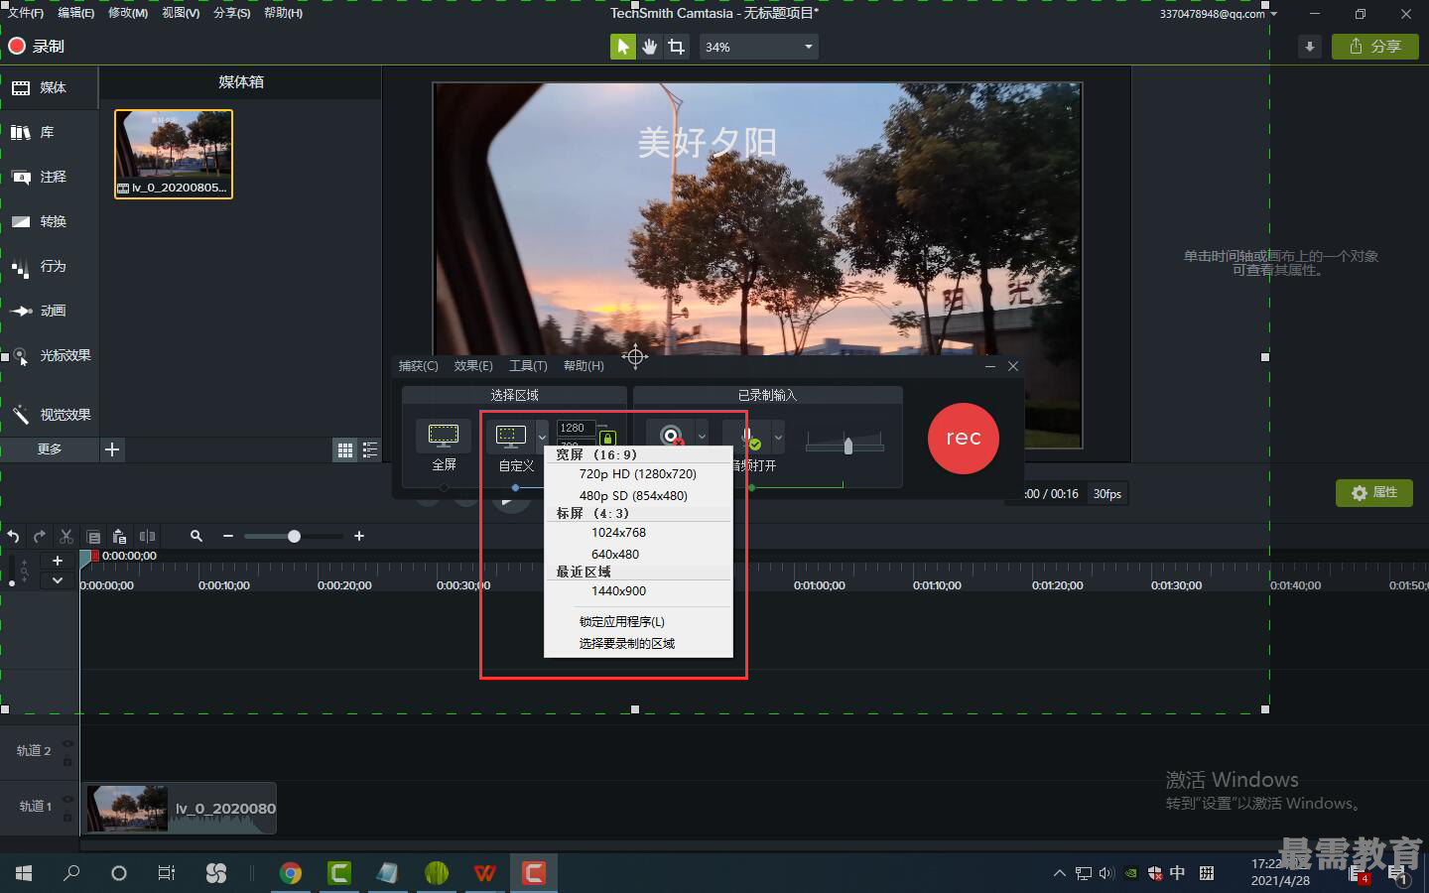The image size is (1429, 893).
Task: Open the 转换 Transitions tab in sidebar
Action: pos(50,221)
